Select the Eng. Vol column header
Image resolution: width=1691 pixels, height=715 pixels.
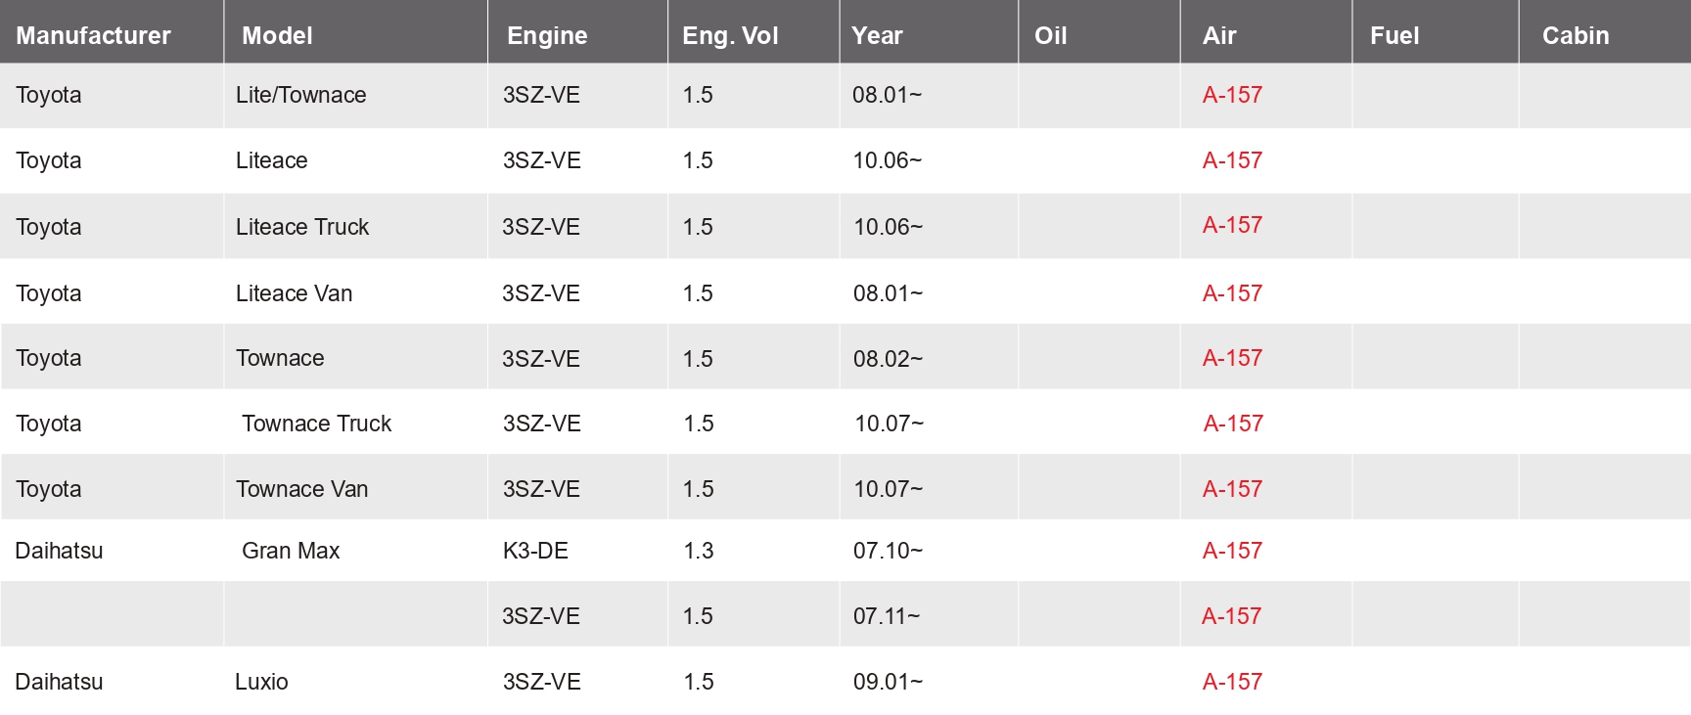[x=730, y=36]
